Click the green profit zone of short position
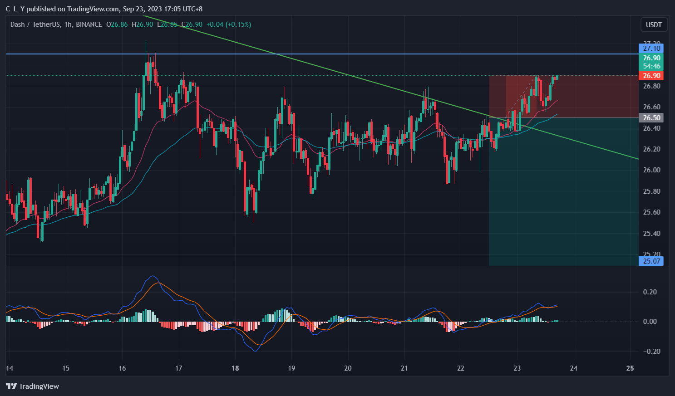The width and height of the screenshot is (675, 396). (563, 191)
